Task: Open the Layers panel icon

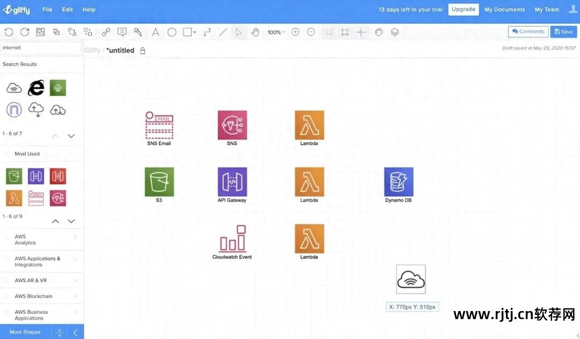Action: click(395, 32)
